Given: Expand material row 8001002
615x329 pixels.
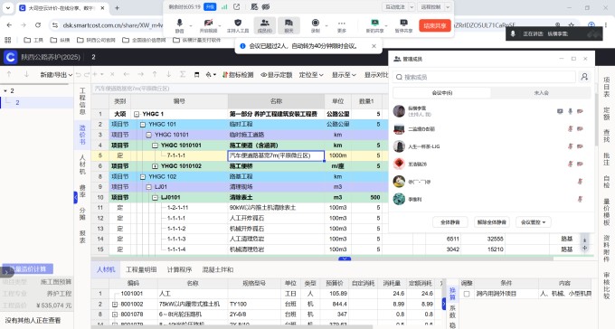Looking at the screenshot, I should click(115, 305).
